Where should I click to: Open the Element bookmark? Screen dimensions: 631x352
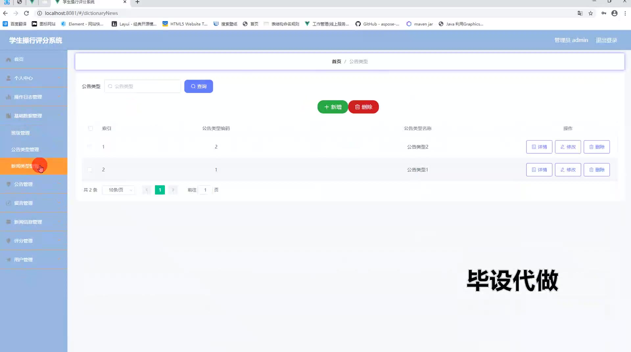pyautogui.click(x=82, y=24)
